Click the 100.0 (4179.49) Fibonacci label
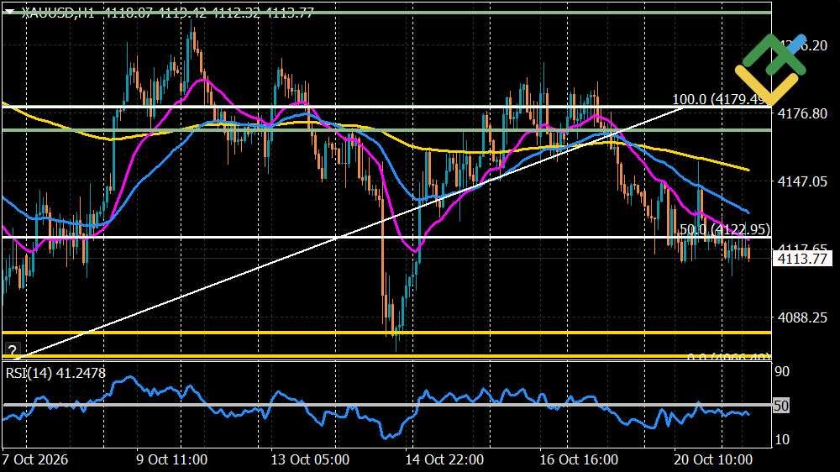The height and width of the screenshot is (472, 840). [721, 99]
